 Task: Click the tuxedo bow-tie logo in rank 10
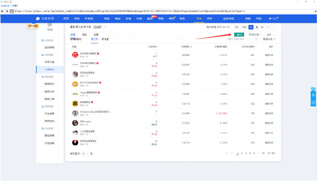(75, 143)
